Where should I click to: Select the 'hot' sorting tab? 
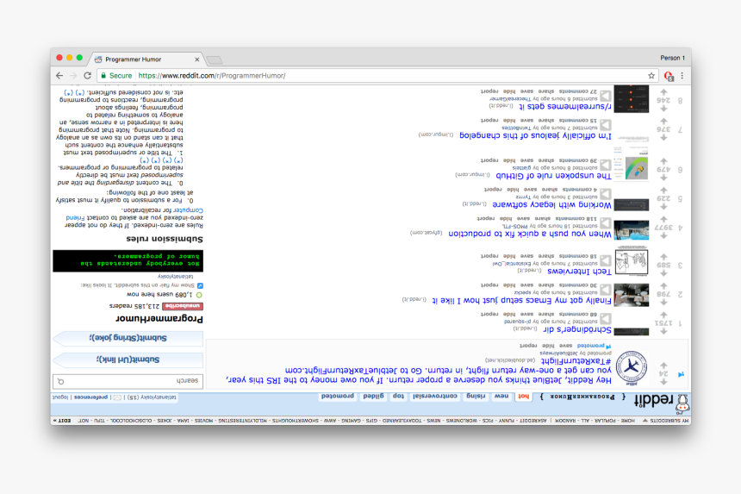tap(523, 397)
